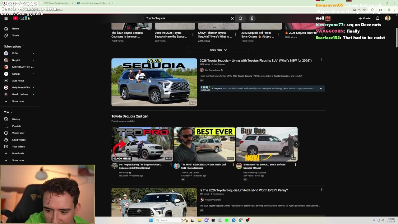
Task: Click the magnifier search button
Action: pos(241,18)
